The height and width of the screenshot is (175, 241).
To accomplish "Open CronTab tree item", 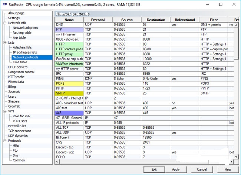I will (x=14, y=106).
